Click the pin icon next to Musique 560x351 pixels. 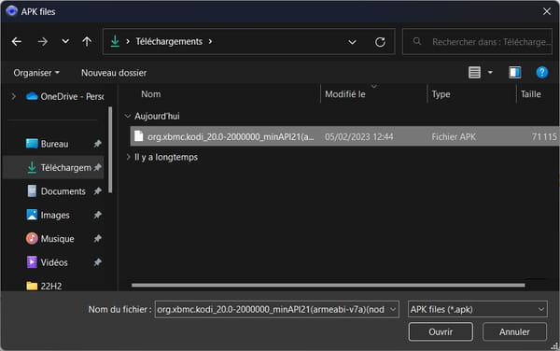(97, 239)
